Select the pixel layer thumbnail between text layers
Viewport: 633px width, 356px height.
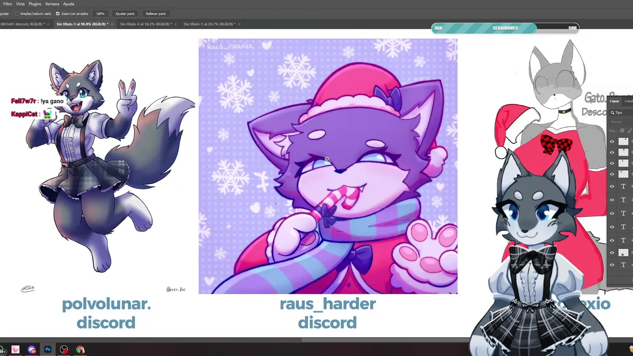coord(623,252)
